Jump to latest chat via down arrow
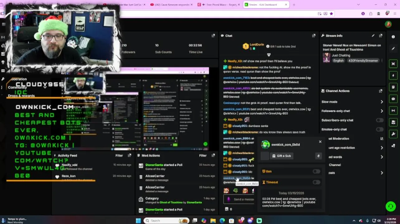The height and width of the screenshot is (224, 400). click(269, 55)
